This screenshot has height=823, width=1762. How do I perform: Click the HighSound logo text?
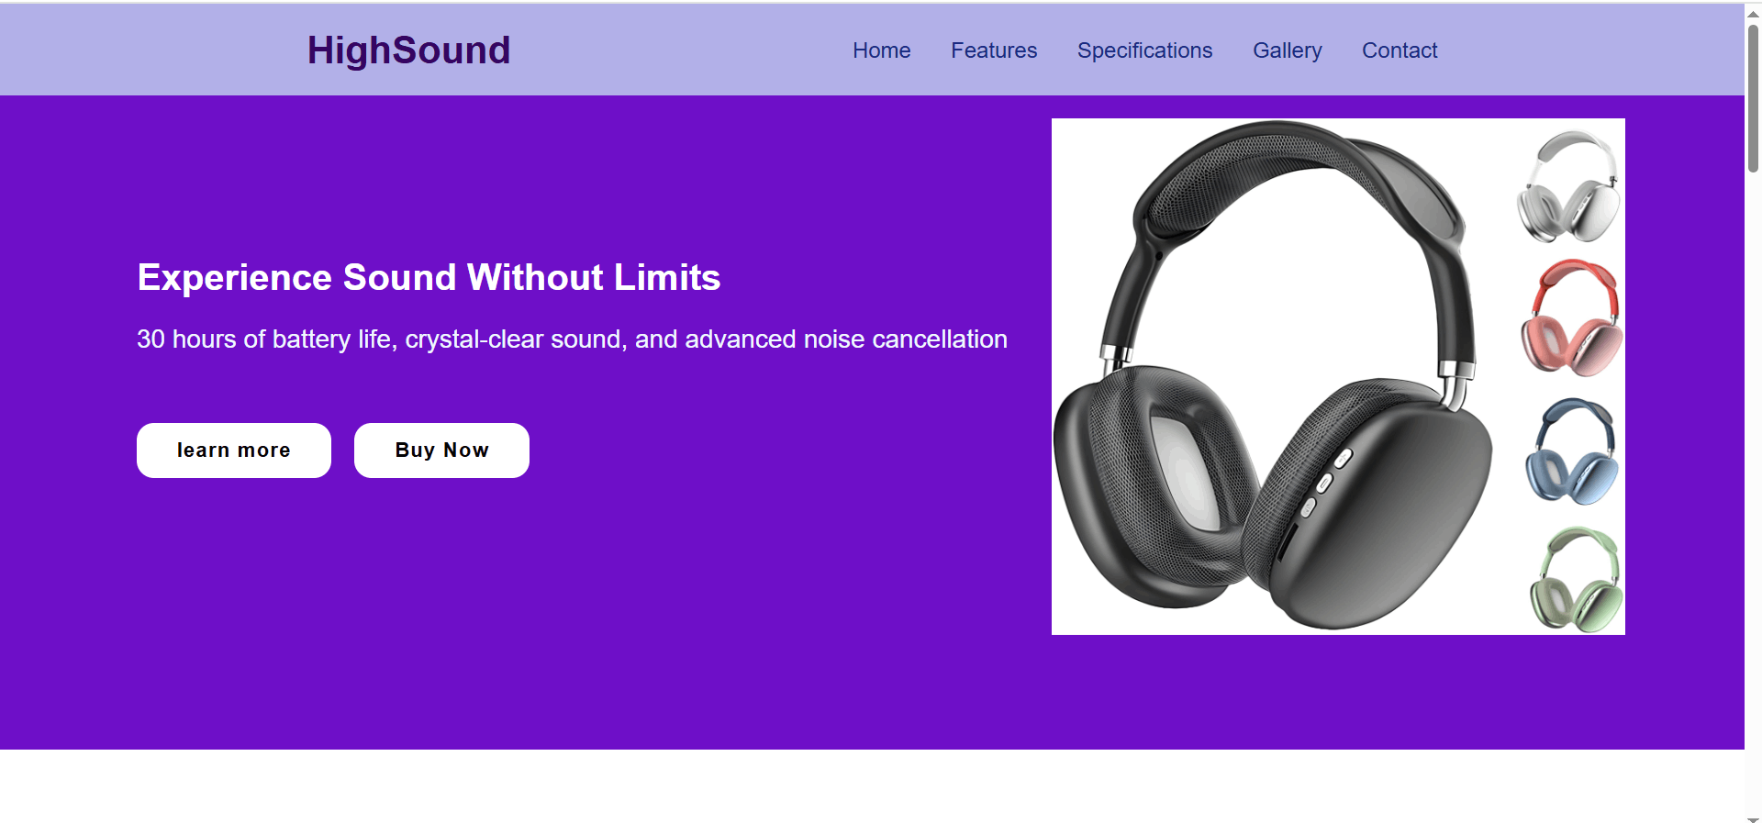[x=408, y=50]
